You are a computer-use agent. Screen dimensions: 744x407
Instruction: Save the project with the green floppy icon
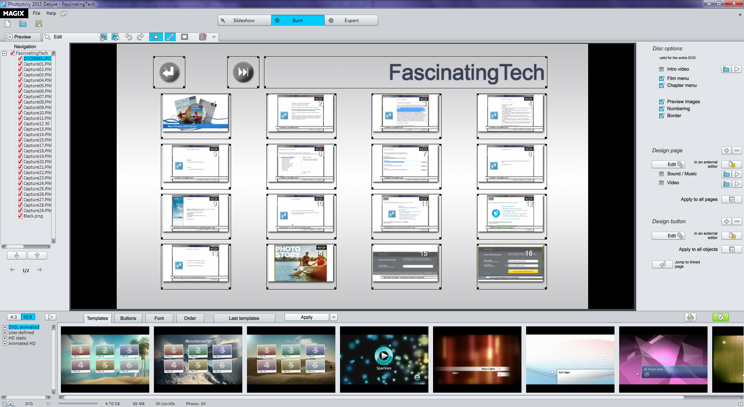[x=39, y=24]
